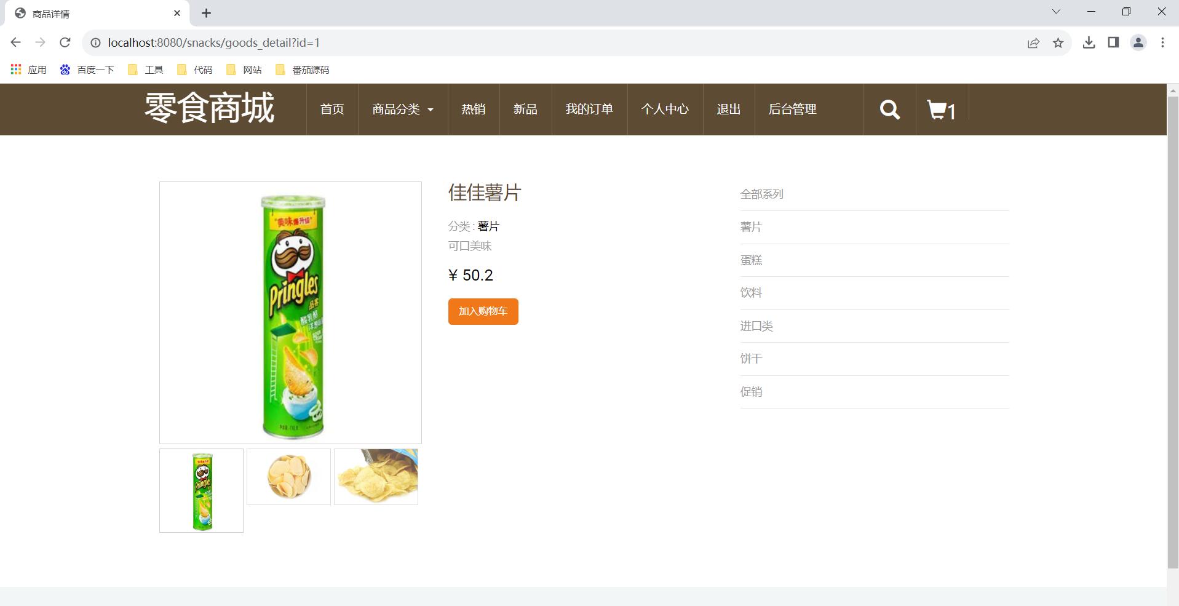Open the 代码 bookmark folder

pyautogui.click(x=194, y=70)
